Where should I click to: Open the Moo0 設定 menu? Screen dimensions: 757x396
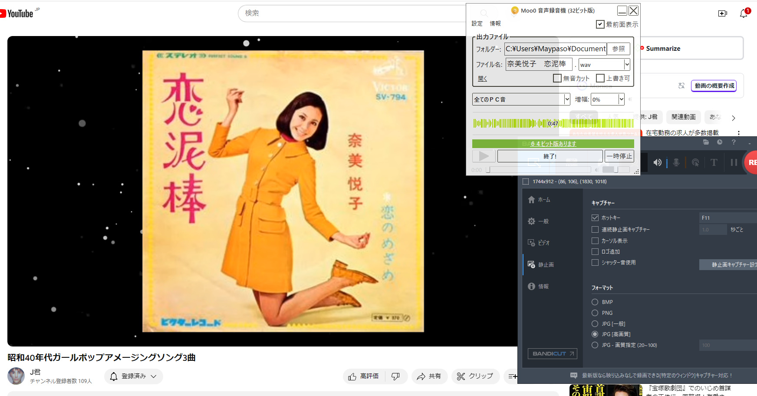pos(477,23)
